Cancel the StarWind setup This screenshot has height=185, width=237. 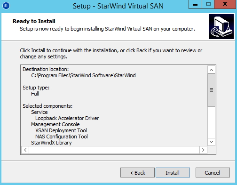[213, 173]
